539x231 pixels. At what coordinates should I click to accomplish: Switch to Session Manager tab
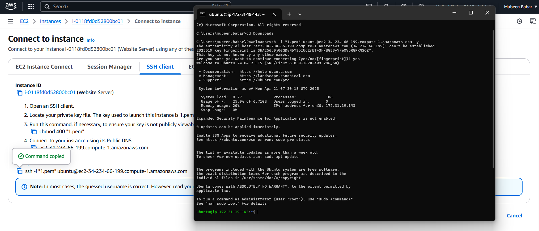point(109,67)
